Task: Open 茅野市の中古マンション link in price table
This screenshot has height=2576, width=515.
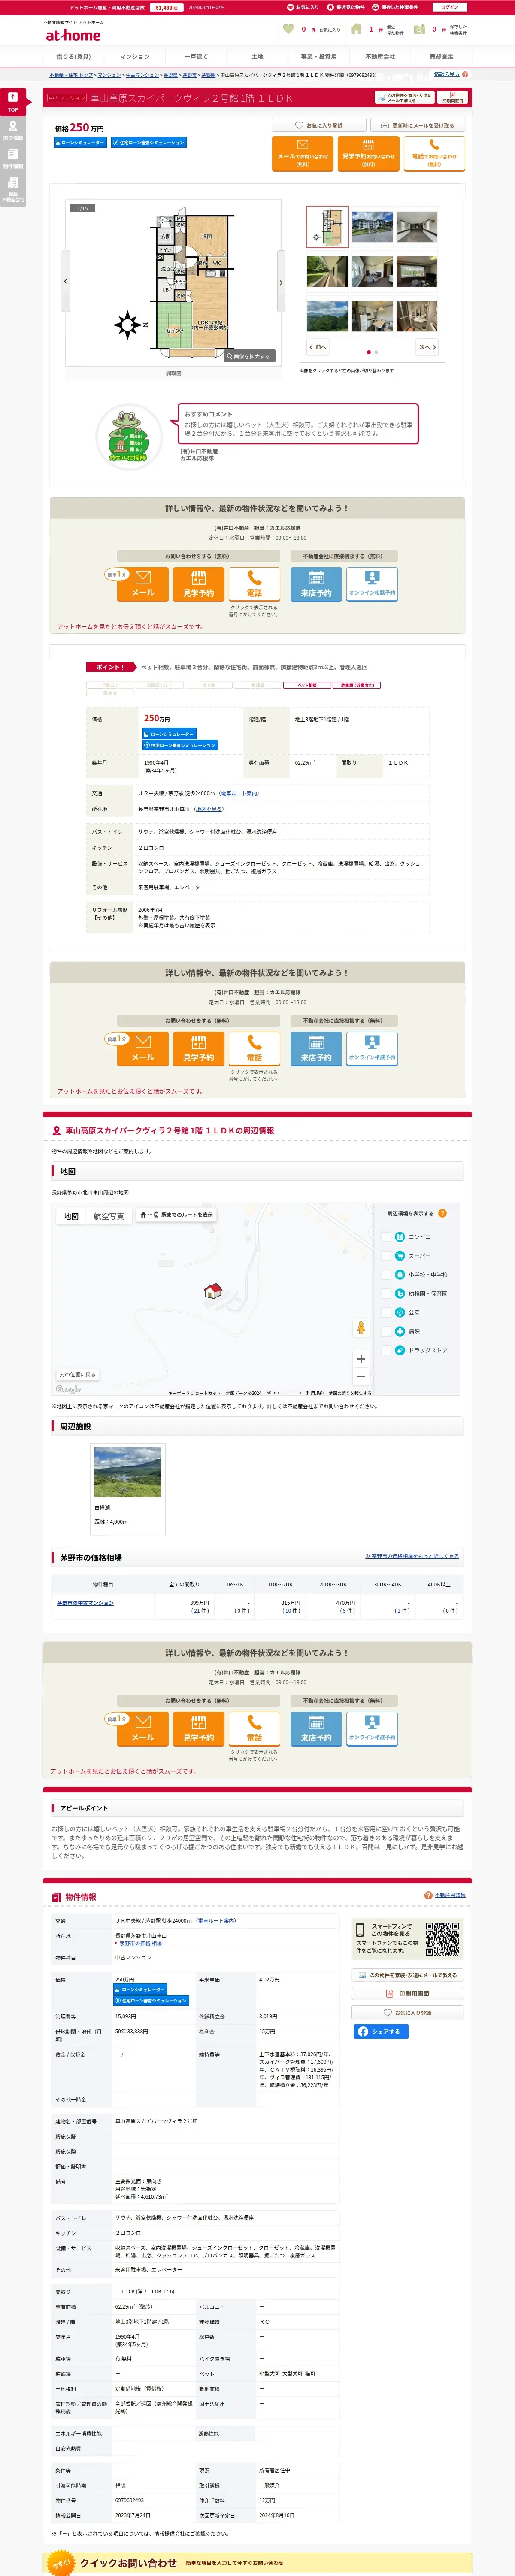Action: click(x=85, y=1603)
